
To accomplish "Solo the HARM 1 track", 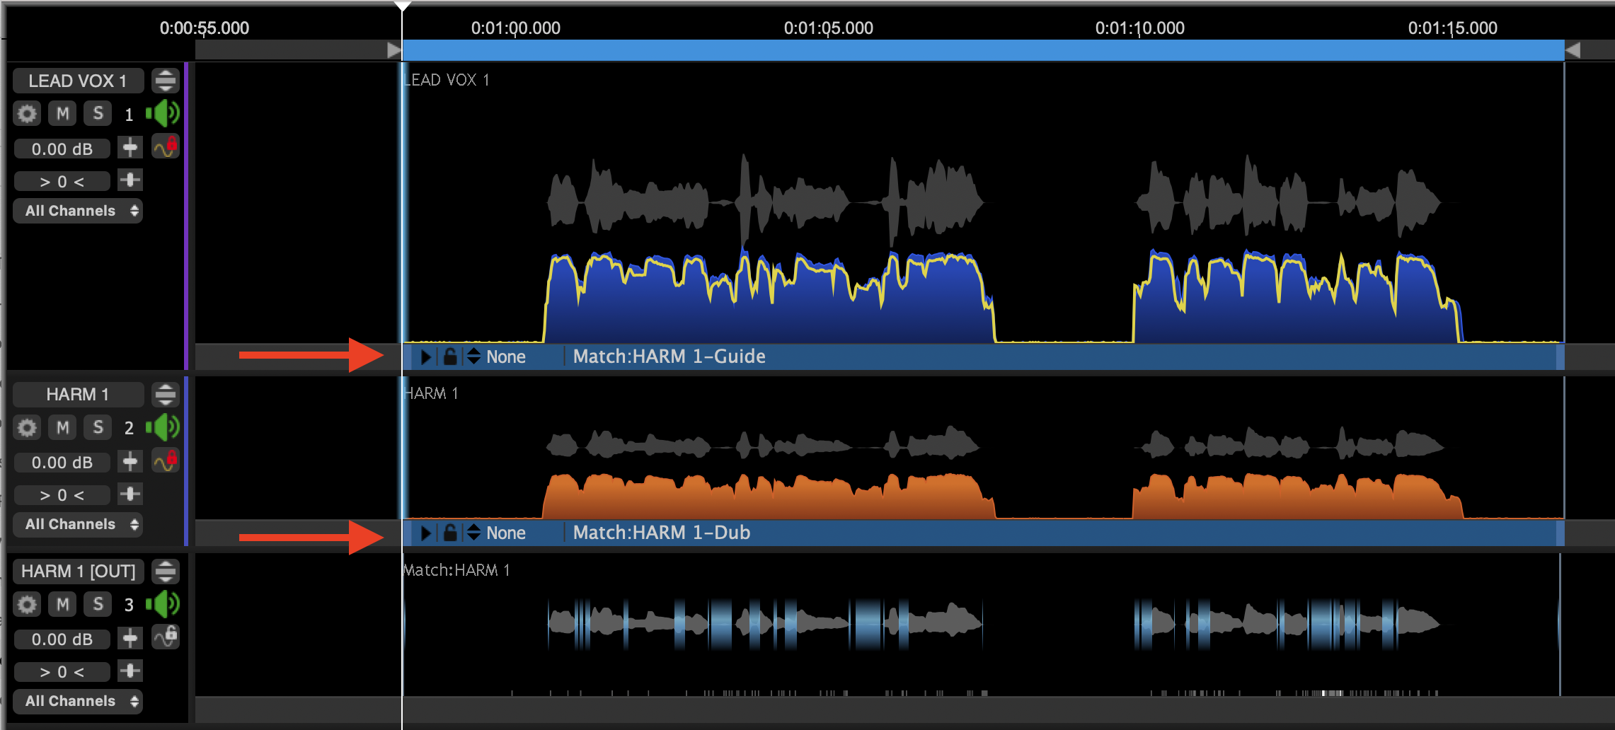I will tap(98, 427).
